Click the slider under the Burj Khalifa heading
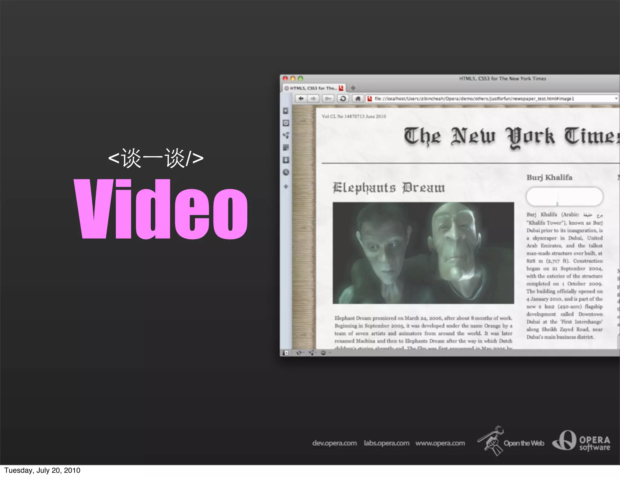620x477 pixels. coord(565,196)
